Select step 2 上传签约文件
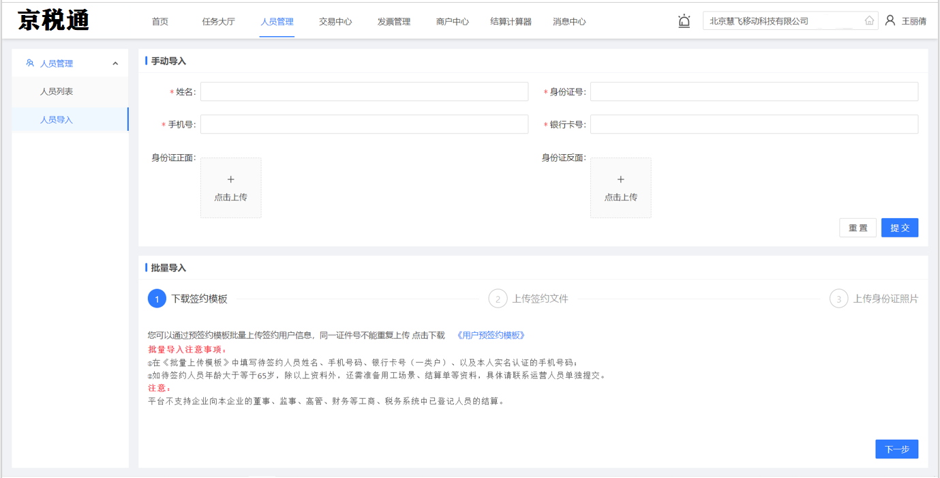The width and height of the screenshot is (940, 478). tap(528, 299)
